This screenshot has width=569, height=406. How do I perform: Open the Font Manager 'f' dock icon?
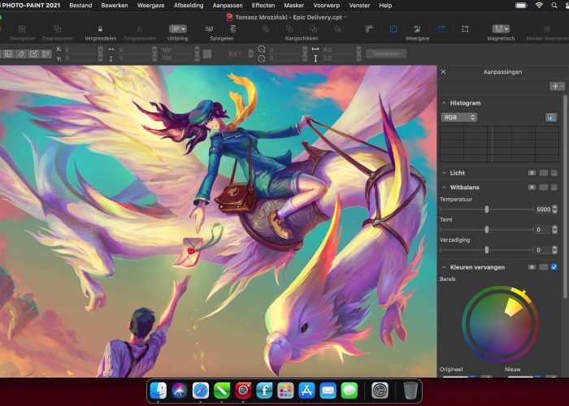[x=264, y=391]
